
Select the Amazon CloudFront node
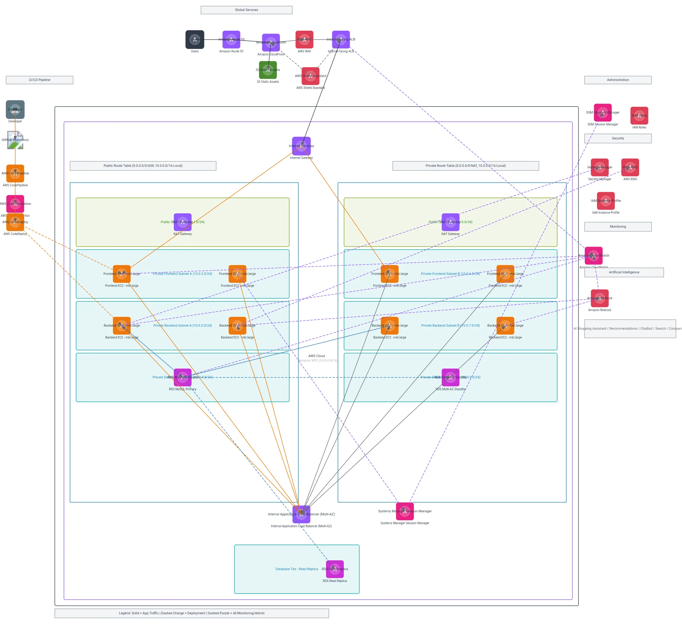[271, 42]
